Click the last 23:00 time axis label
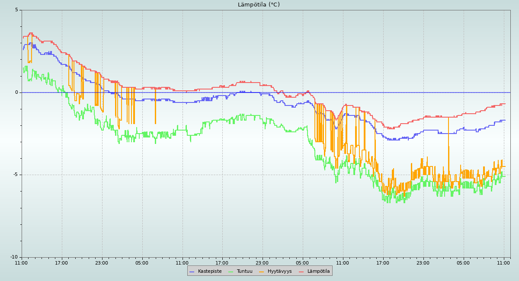 [x=423, y=262]
